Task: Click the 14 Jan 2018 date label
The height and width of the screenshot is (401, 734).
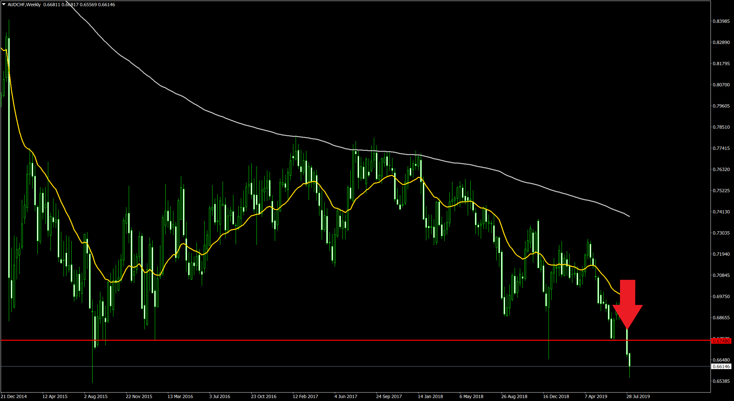Action: 430,396
